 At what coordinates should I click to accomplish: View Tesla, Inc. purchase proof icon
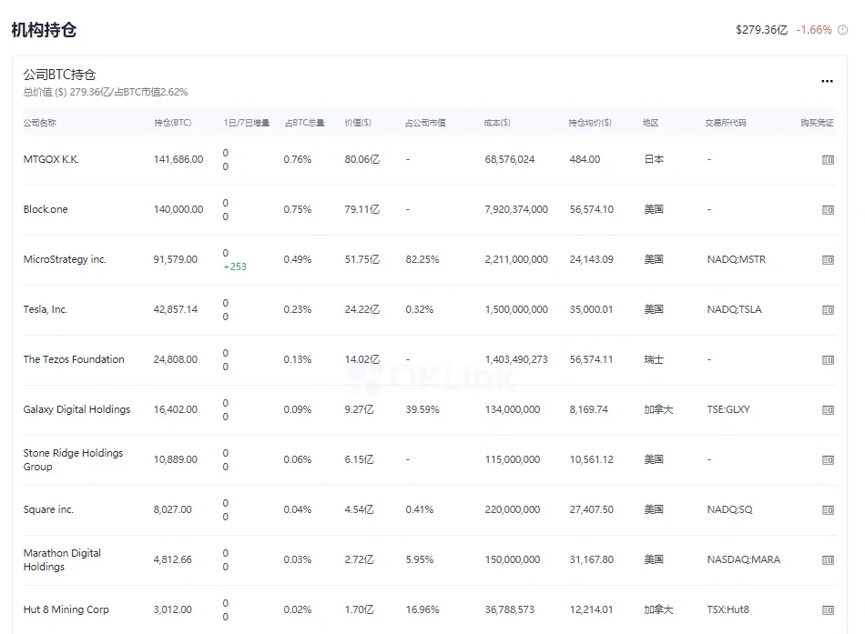pos(828,310)
